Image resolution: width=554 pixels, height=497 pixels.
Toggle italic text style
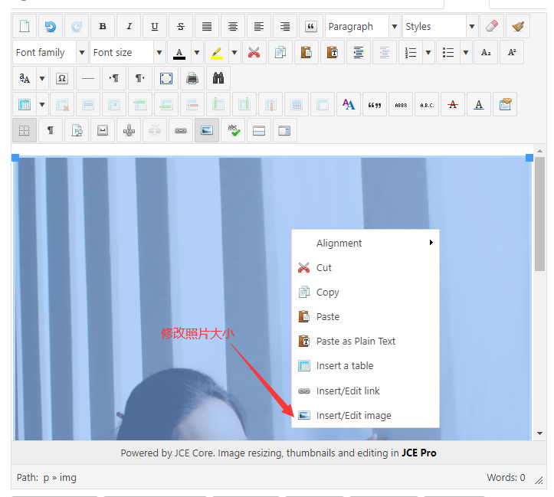(129, 27)
